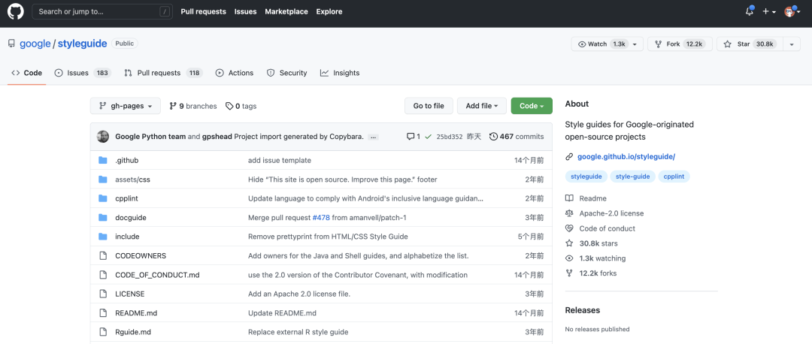Switch to the Issues tab
This screenshot has height=344, width=812.
[83, 73]
